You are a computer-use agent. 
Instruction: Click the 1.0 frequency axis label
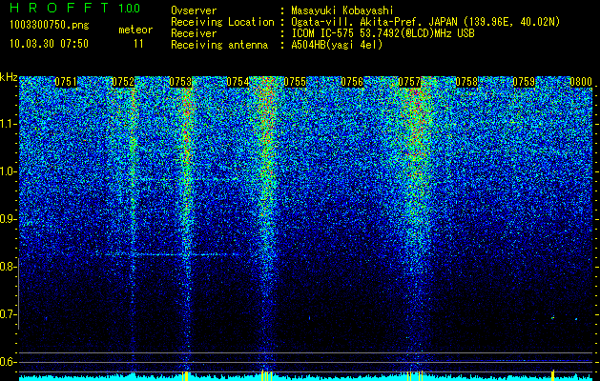[7, 171]
